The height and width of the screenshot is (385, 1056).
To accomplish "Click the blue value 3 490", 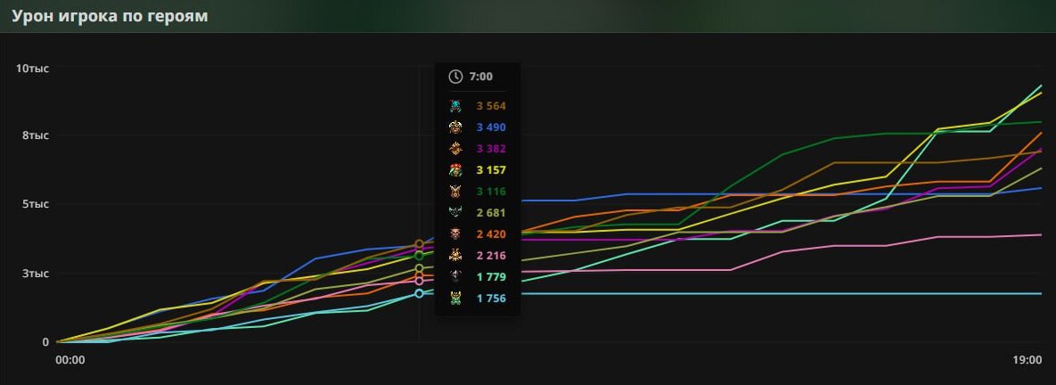I will pos(491,127).
